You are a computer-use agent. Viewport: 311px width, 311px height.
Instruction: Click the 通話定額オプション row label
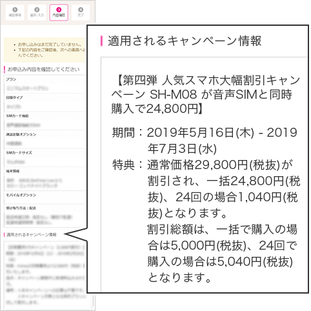21,134
